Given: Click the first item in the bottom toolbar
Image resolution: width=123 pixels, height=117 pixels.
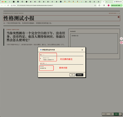Looking at the screenshot, I should [x=105, y=114].
